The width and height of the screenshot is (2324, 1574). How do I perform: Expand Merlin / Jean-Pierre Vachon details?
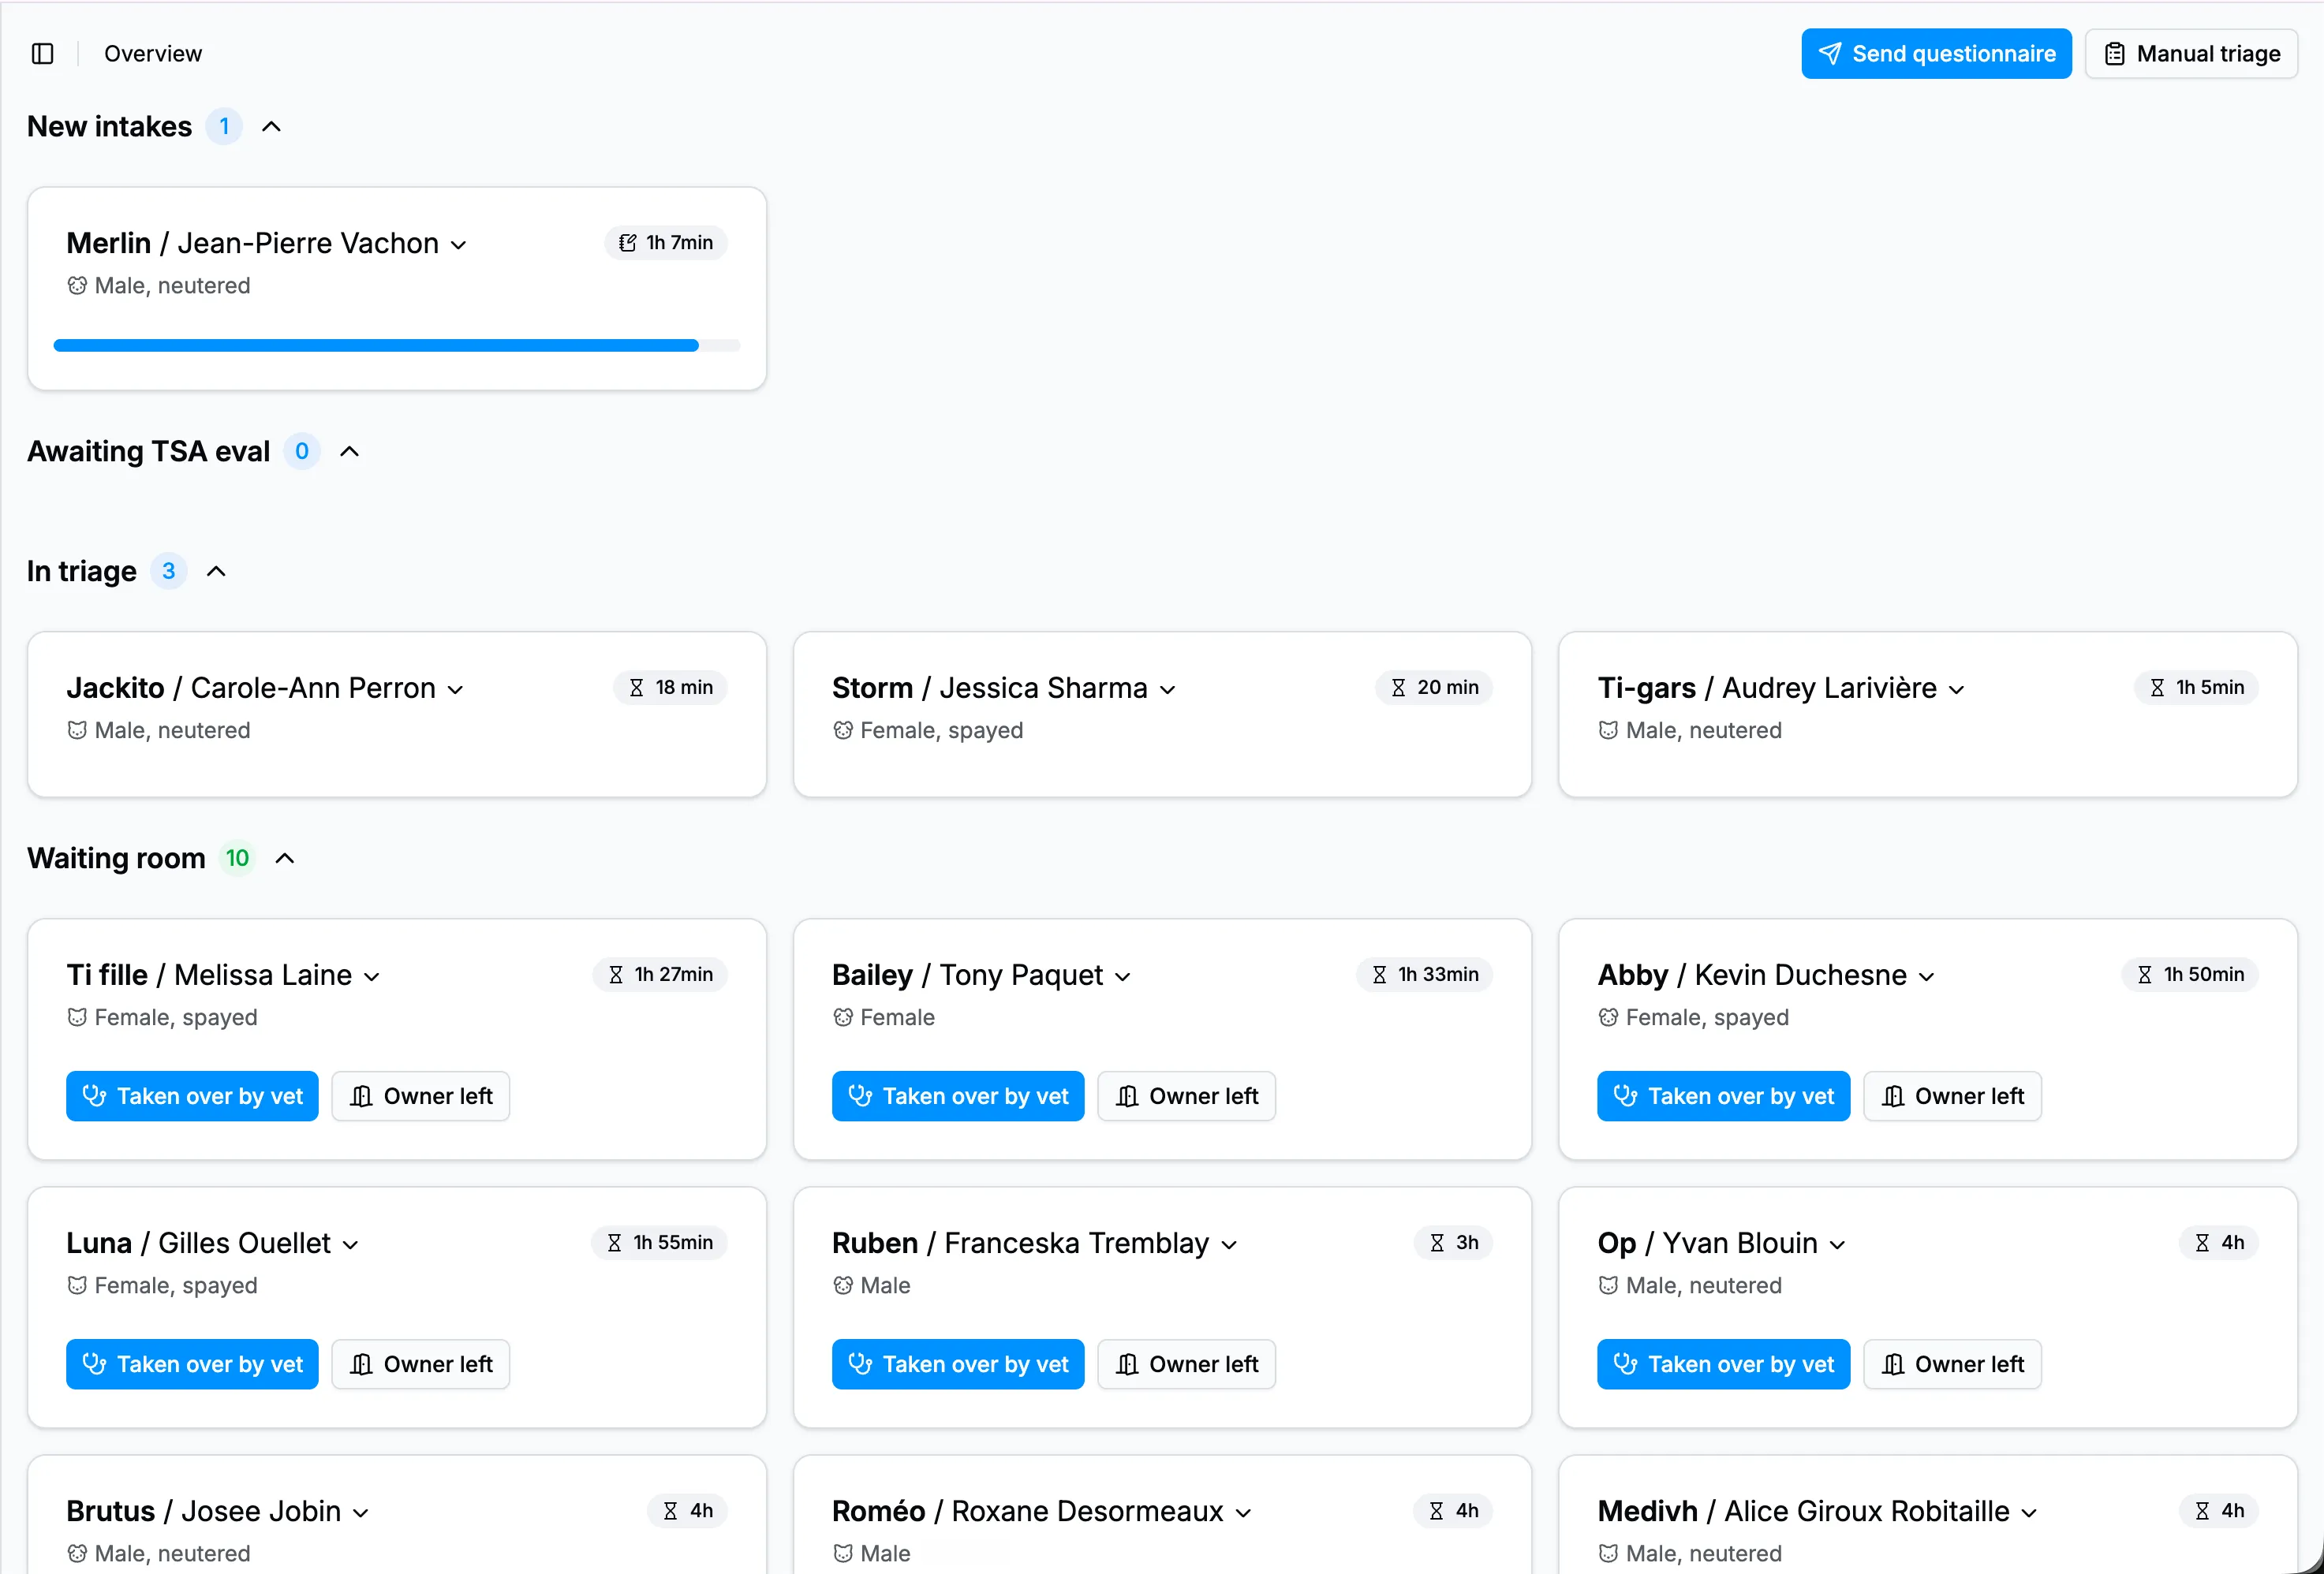point(459,244)
